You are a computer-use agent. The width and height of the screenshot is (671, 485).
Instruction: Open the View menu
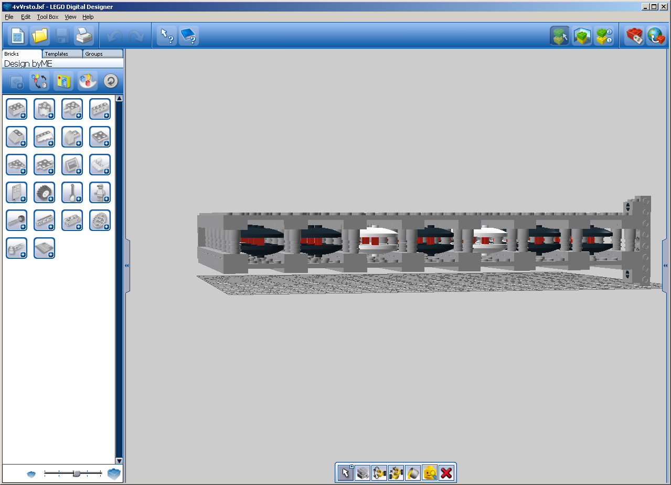70,17
